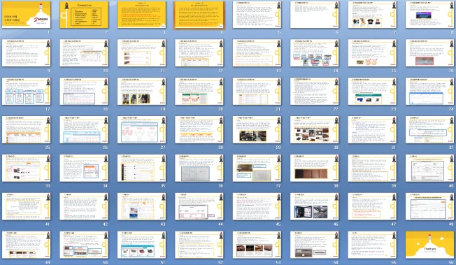456x265 pixels.
Task: Select slide thumbnail number 13
Action: (x=257, y=53)
